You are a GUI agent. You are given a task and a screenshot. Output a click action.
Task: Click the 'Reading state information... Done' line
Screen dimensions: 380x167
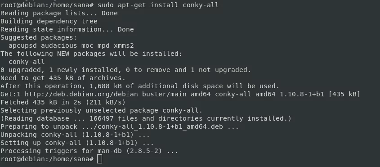tap(67, 29)
